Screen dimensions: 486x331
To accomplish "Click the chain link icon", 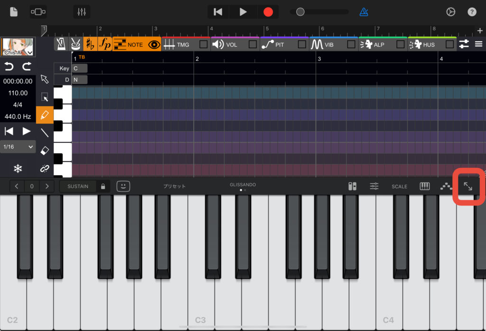I will click(x=45, y=168).
